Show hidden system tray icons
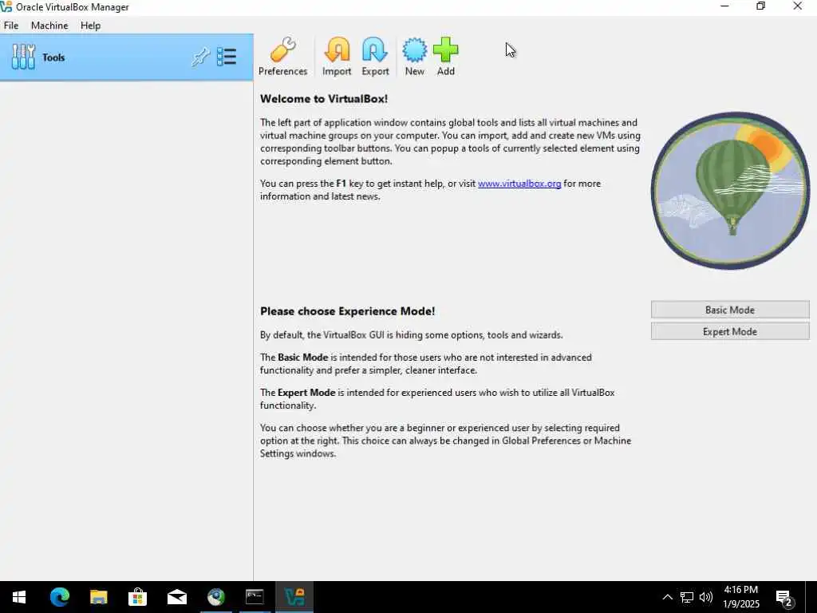Screen dimensions: 817x613 668,597
